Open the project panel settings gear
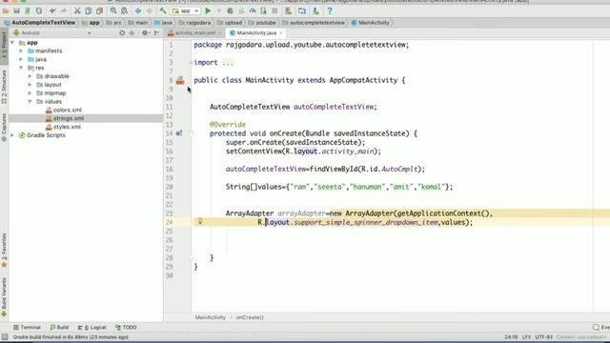This screenshot has width=610, height=343. tap(145, 33)
